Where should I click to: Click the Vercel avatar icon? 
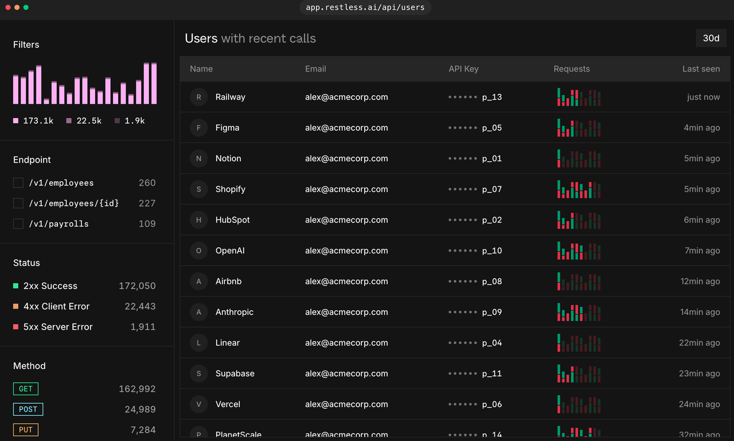pyautogui.click(x=199, y=404)
